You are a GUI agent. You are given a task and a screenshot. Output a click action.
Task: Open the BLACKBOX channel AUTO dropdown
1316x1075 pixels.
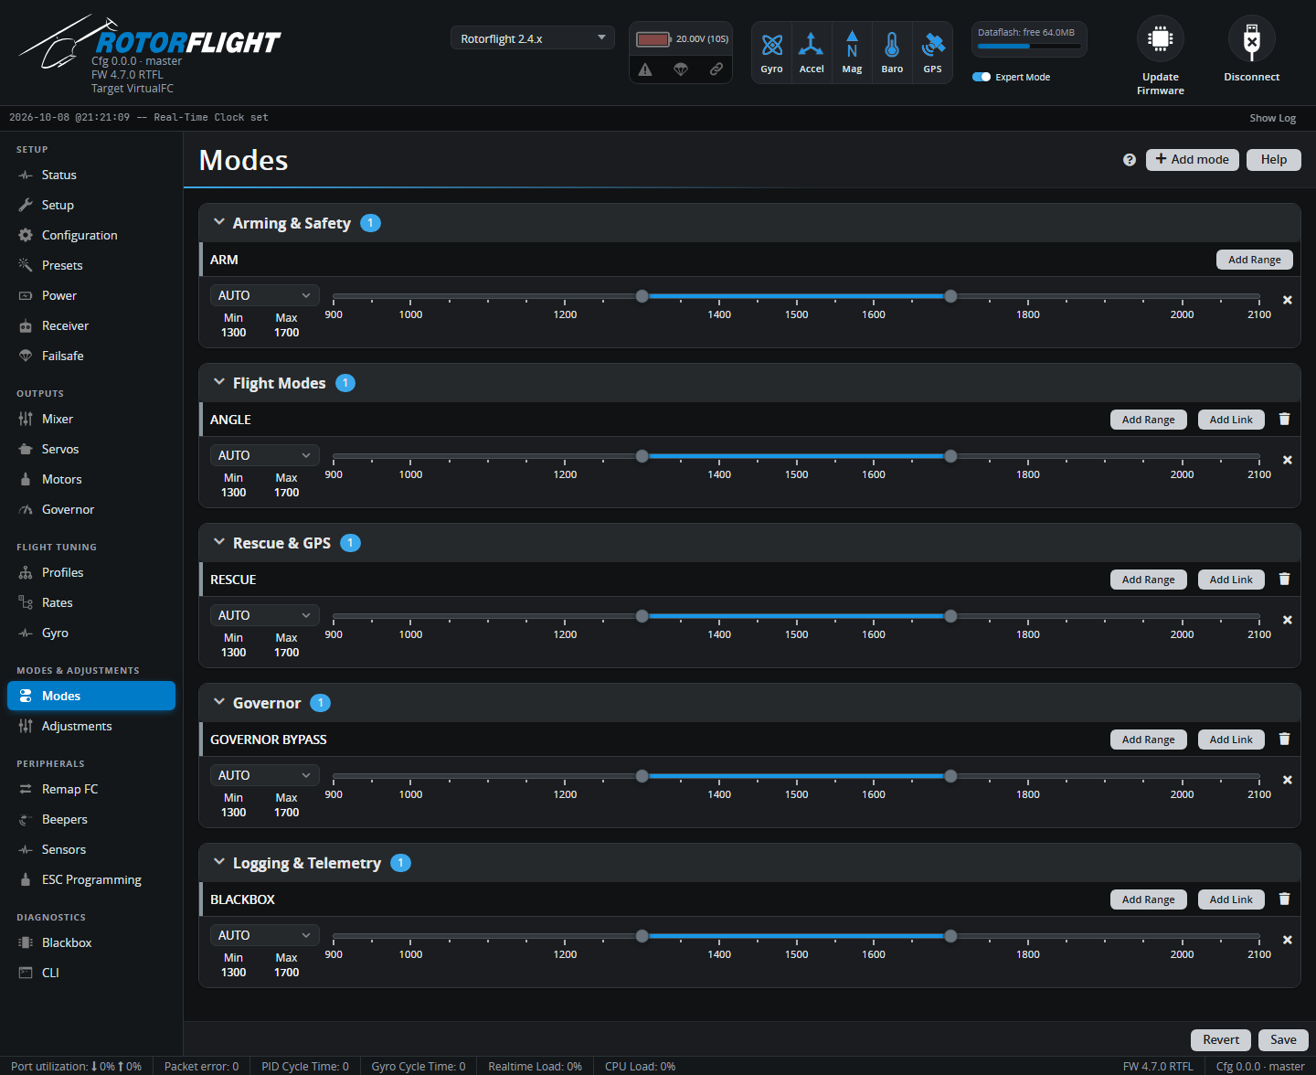click(265, 935)
